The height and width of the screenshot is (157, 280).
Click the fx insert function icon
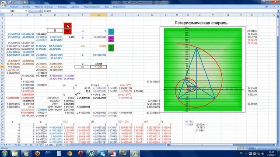[40, 11]
